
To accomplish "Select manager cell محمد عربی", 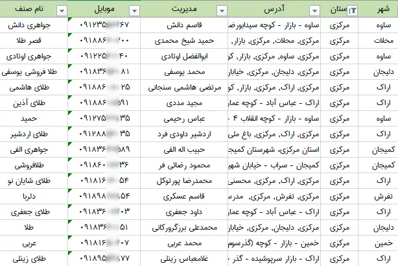I will point(184,243).
